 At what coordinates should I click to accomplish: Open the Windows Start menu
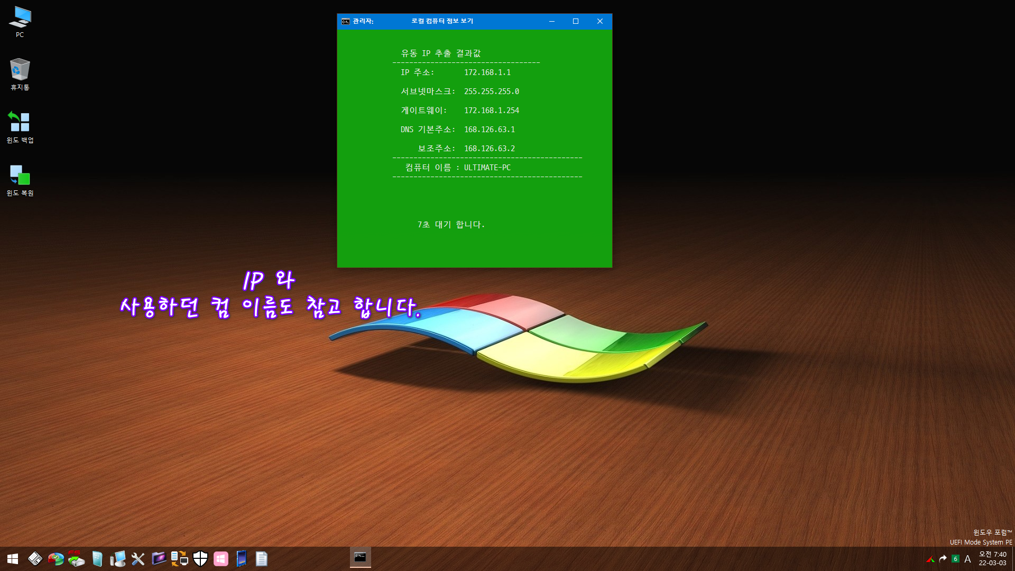(x=13, y=559)
